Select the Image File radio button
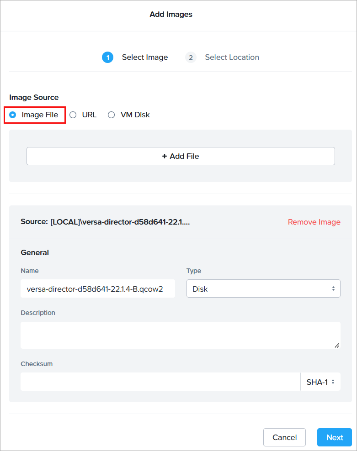 point(13,115)
